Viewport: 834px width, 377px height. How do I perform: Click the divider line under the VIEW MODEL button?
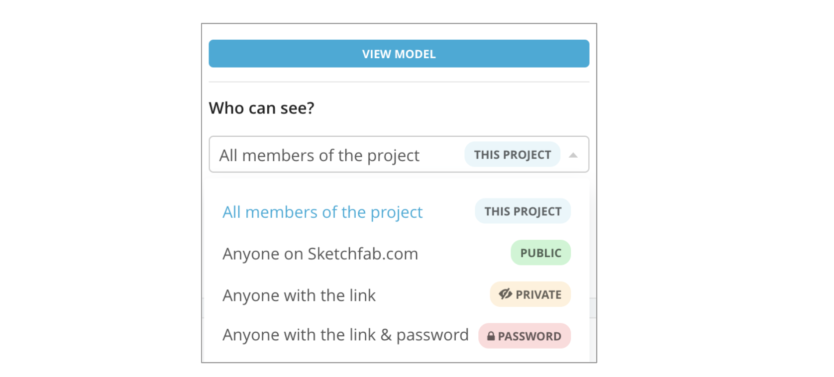(399, 82)
